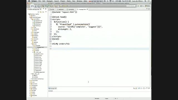Maximize the PyDev Package Explorer panel

click(x=46, y=9)
